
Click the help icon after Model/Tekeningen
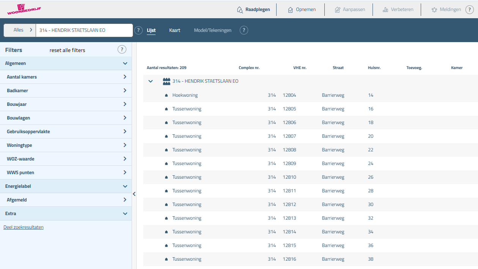[x=244, y=30]
